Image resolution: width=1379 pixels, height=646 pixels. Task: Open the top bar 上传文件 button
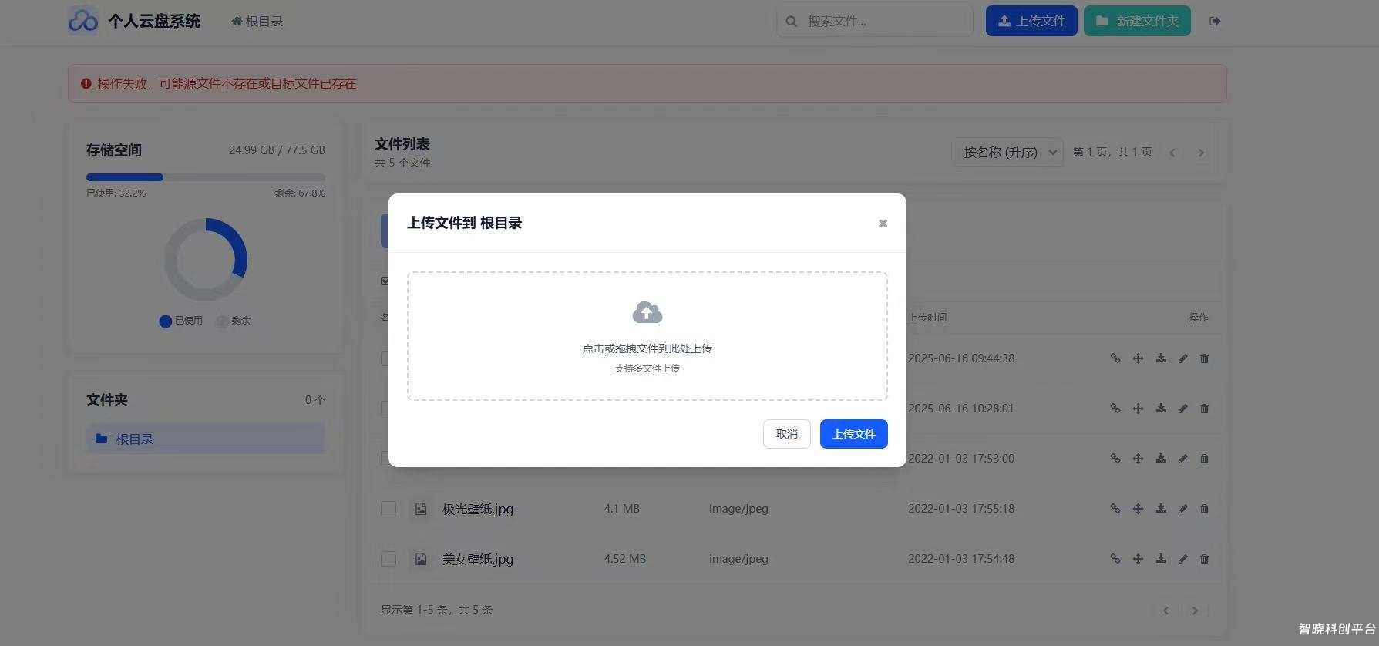pos(1031,21)
